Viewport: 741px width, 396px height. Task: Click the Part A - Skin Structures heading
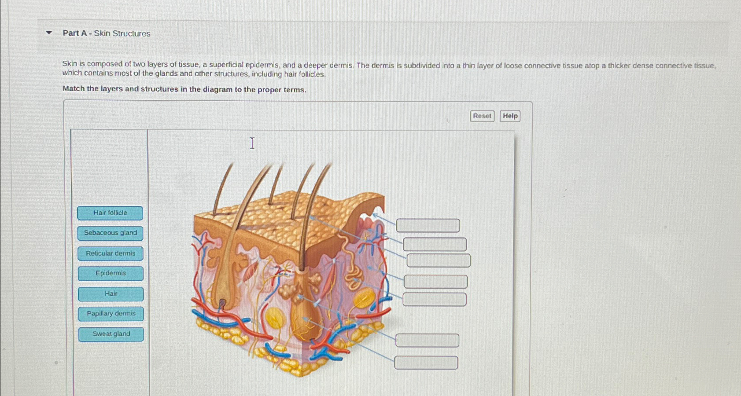coord(107,33)
